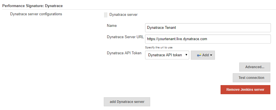Click the Dynatrace server entry title

pos(123,15)
